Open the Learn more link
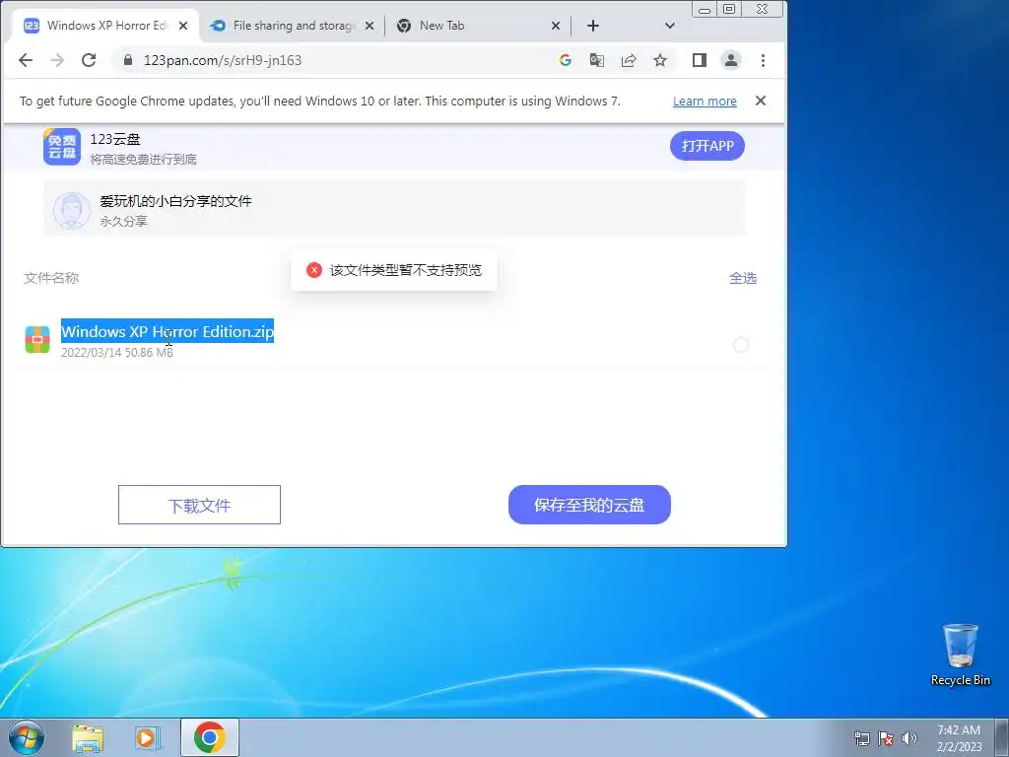 pos(705,102)
